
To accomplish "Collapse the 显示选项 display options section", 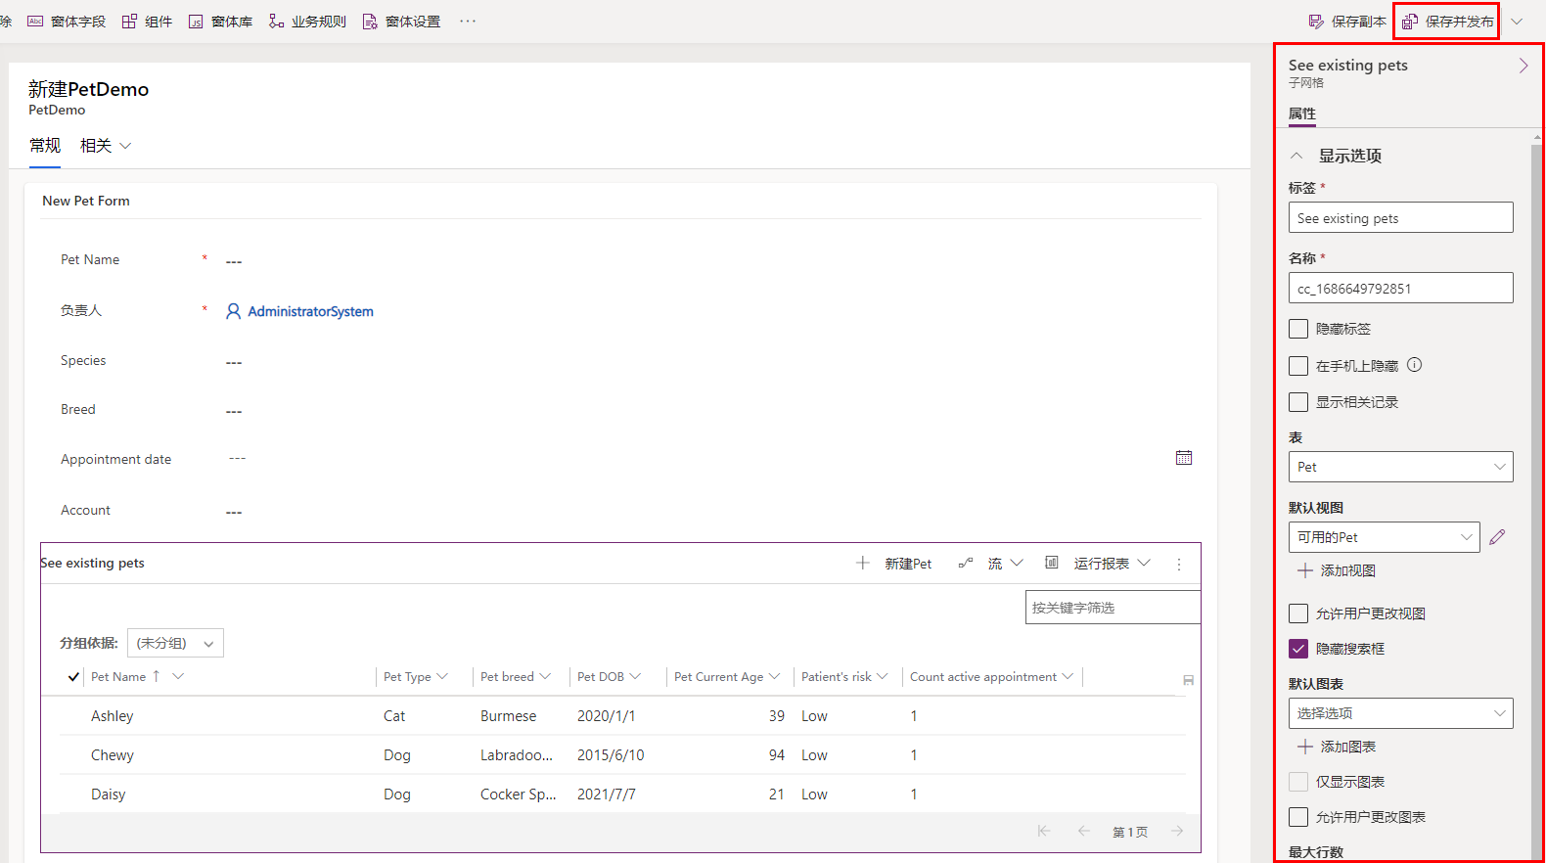I will pos(1296,156).
